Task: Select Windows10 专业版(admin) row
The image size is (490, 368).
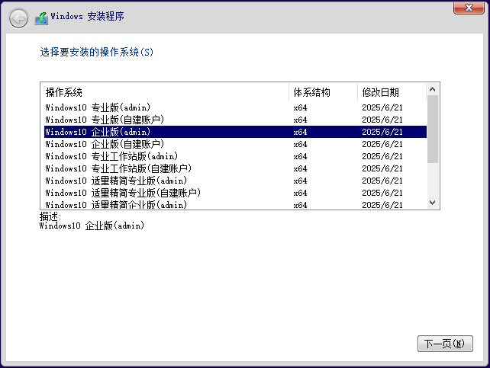Action: point(235,107)
